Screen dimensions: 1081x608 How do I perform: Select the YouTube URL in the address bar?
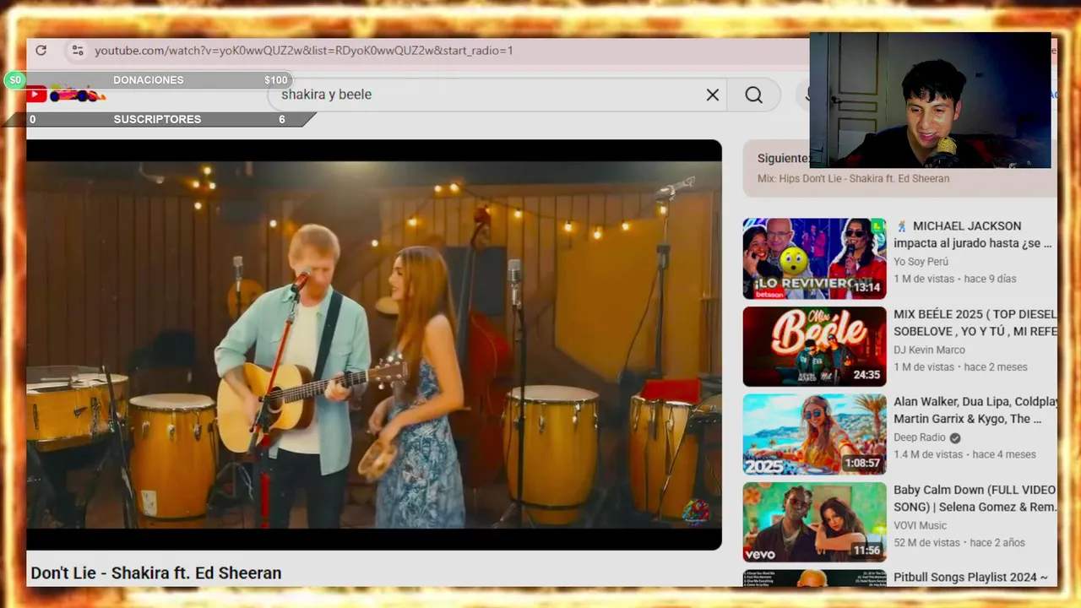pos(304,51)
